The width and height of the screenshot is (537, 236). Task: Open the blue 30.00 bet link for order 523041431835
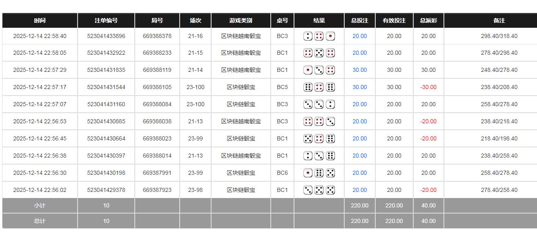[x=359, y=70]
